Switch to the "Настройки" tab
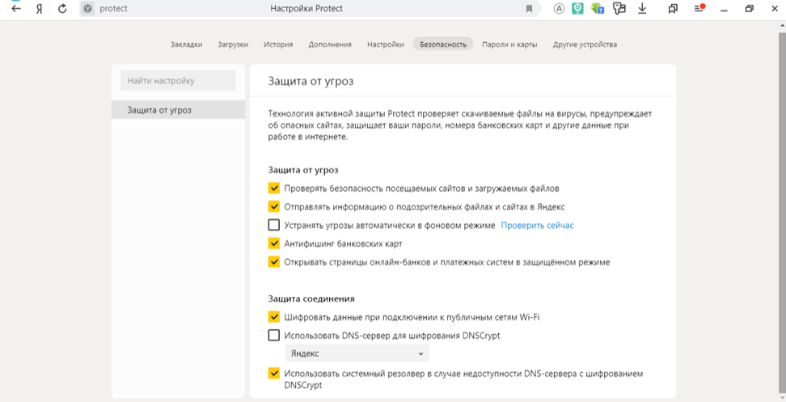The height and width of the screenshot is (402, 786). click(x=385, y=44)
